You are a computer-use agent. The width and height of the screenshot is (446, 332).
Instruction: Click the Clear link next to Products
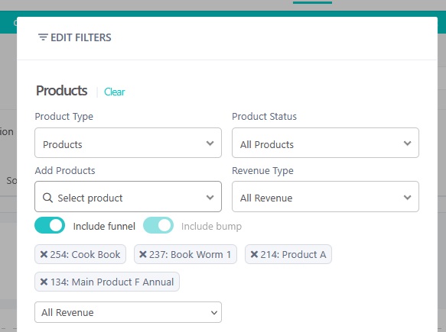pos(114,92)
